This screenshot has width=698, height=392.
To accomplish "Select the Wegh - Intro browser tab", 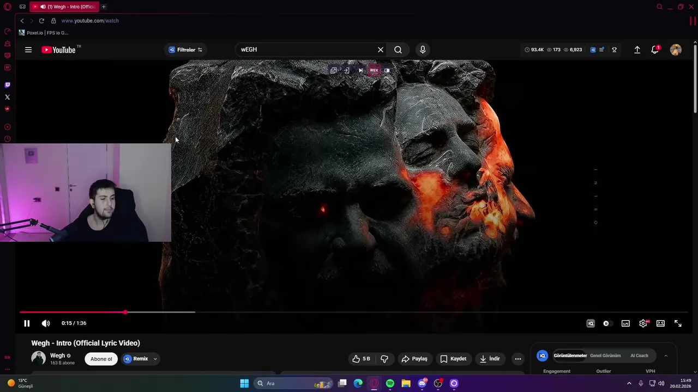I will coord(65,7).
